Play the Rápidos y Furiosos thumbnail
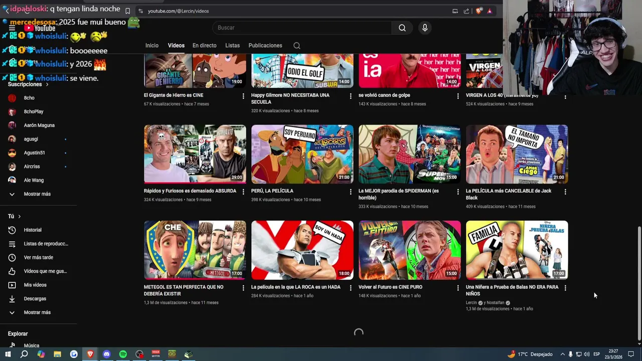Image resolution: width=642 pixels, height=361 pixels. (x=195, y=154)
